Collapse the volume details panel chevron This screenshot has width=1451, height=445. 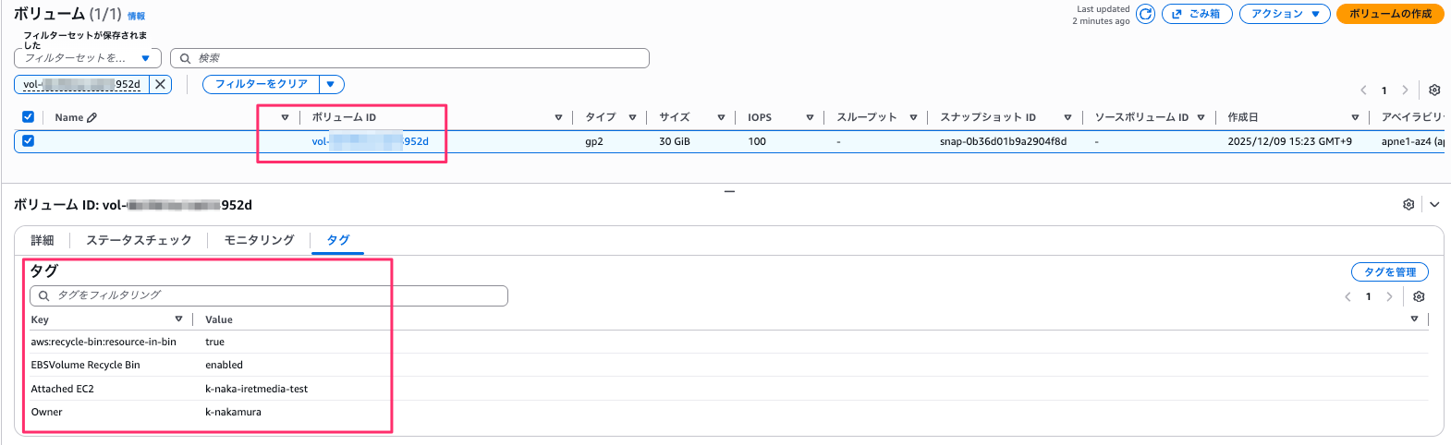[1434, 204]
